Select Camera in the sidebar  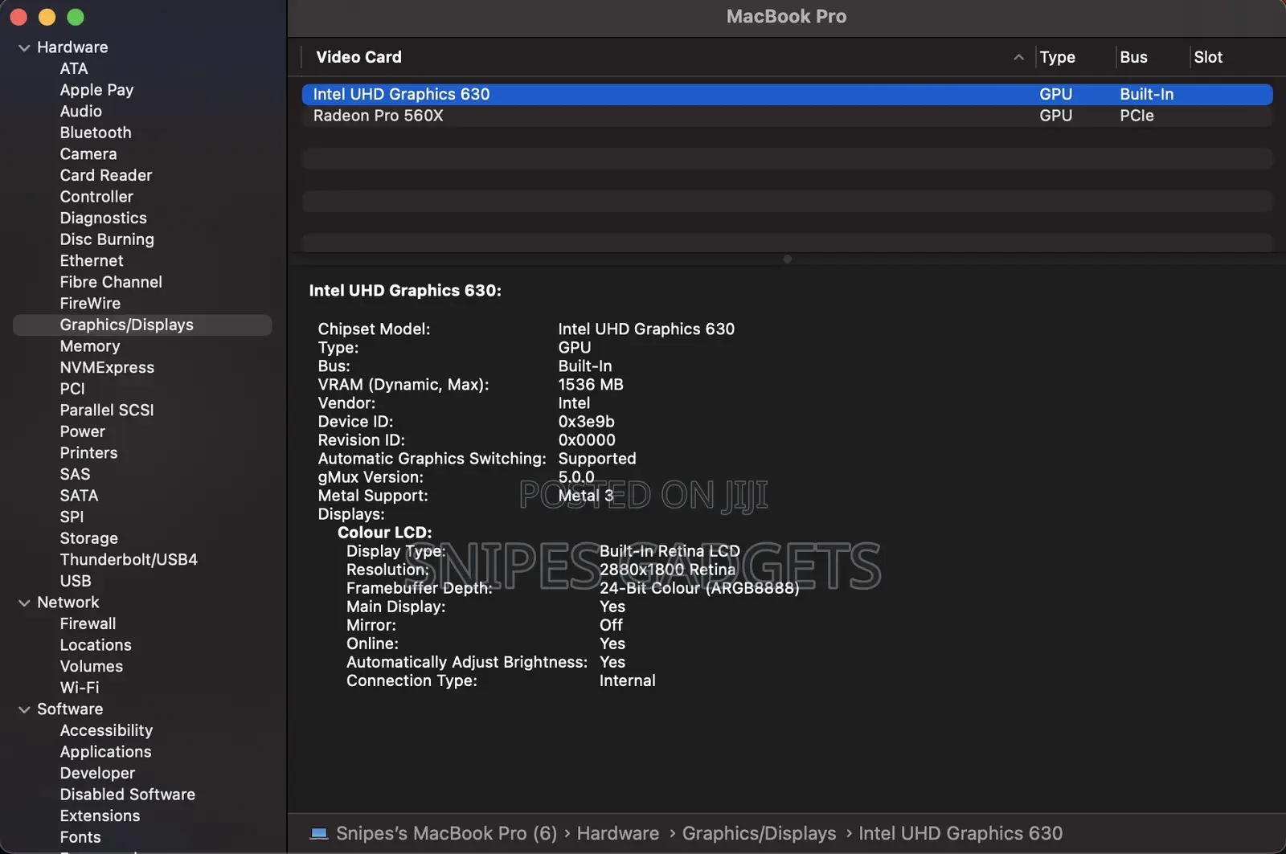[88, 154]
